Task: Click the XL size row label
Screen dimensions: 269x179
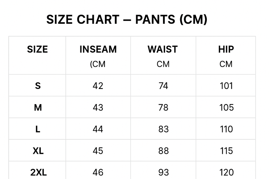Action: tap(38, 151)
